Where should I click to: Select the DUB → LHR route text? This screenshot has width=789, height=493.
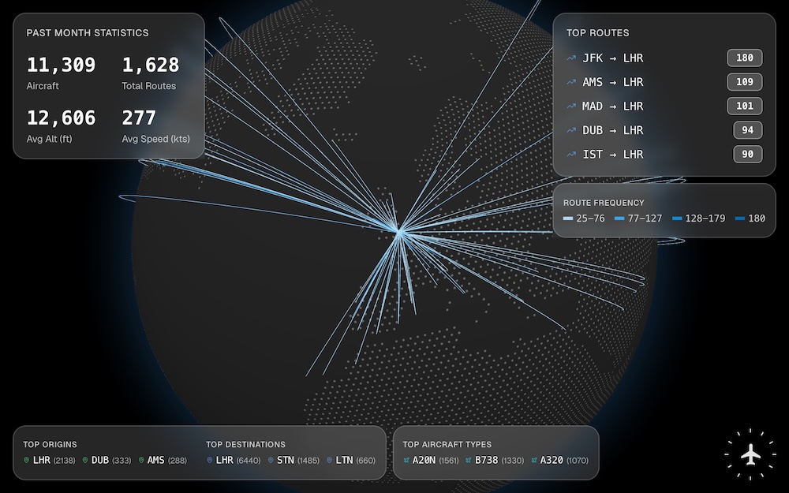(612, 130)
